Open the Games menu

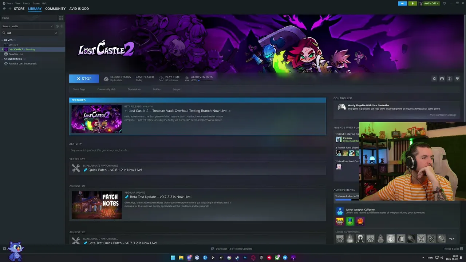[x=36, y=3]
